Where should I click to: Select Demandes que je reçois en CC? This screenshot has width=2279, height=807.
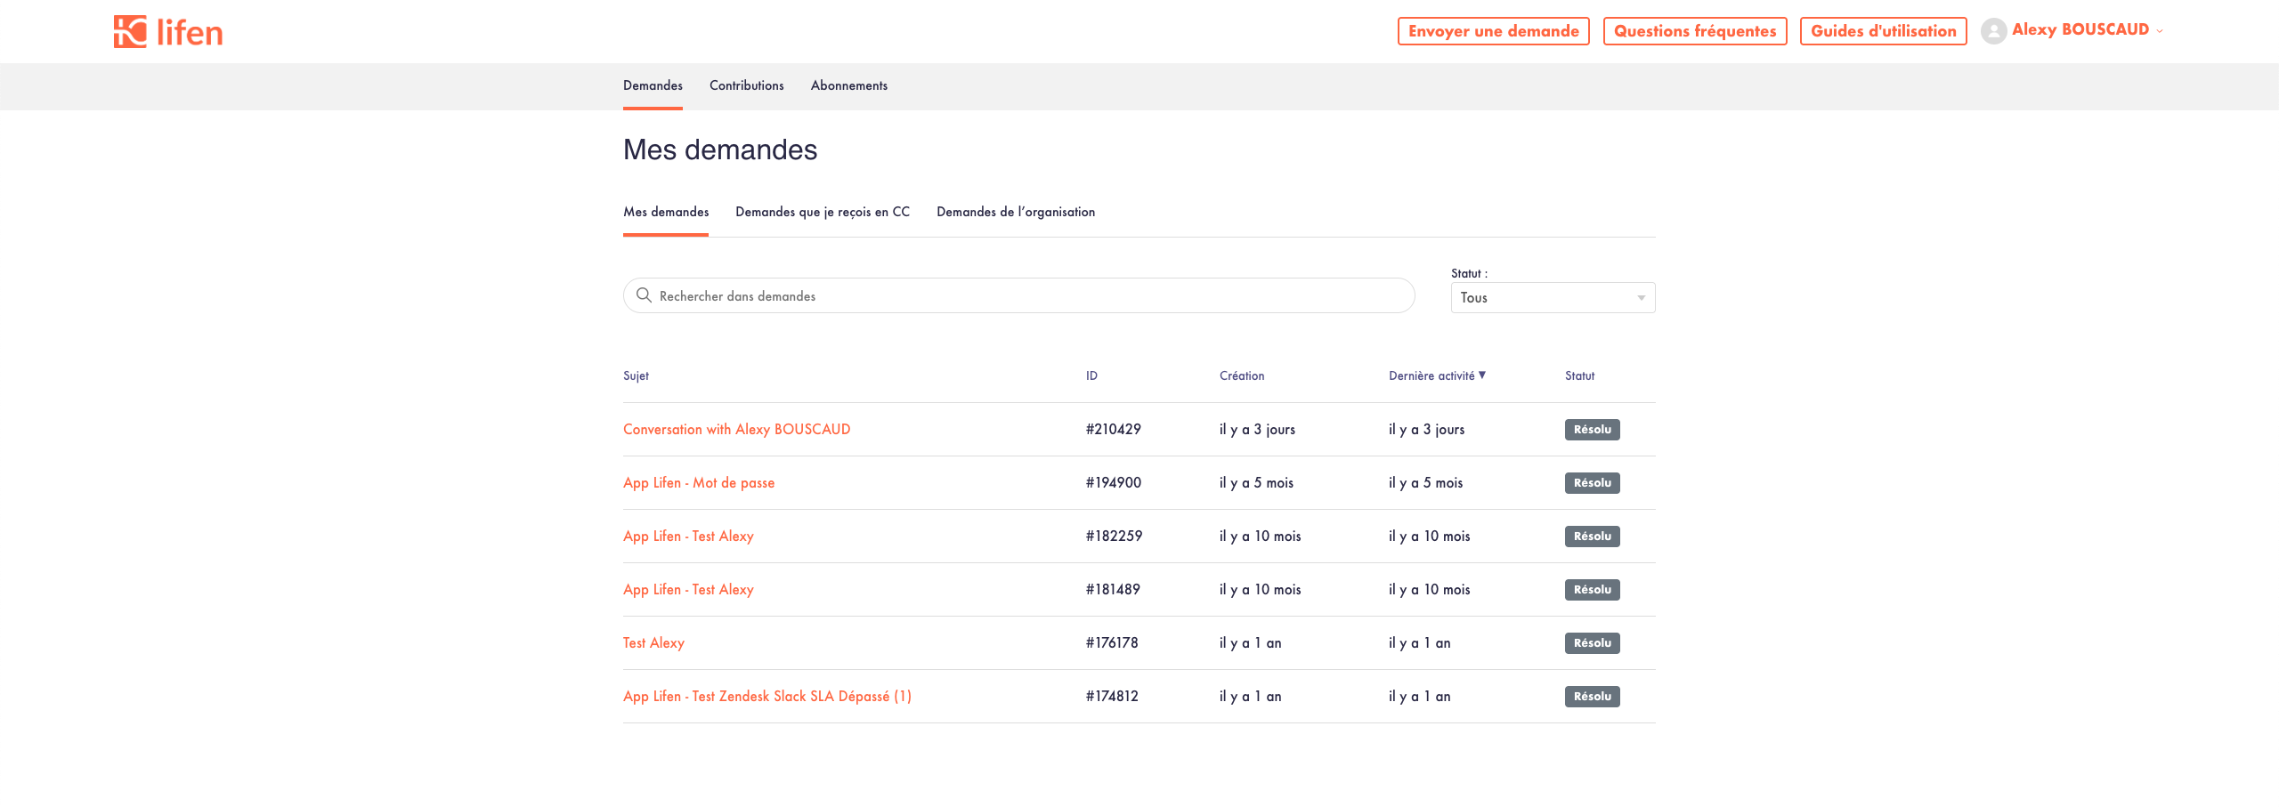click(x=822, y=212)
